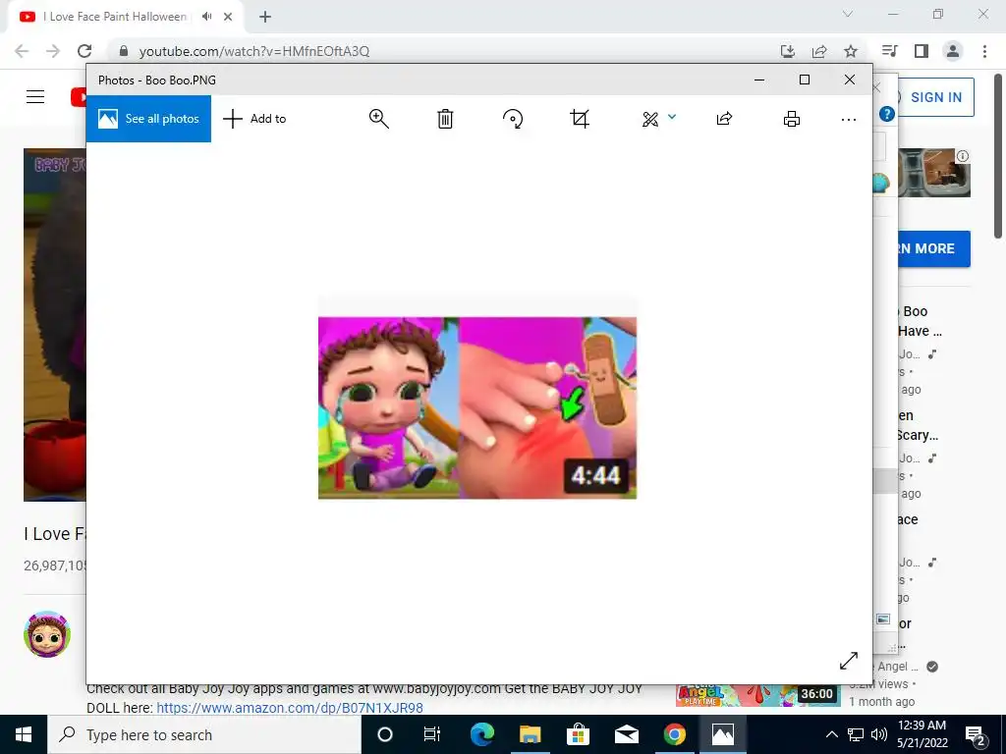Open Baby Joy Joy channel avatar
Image resolution: width=1006 pixels, height=754 pixels.
pos(47,634)
